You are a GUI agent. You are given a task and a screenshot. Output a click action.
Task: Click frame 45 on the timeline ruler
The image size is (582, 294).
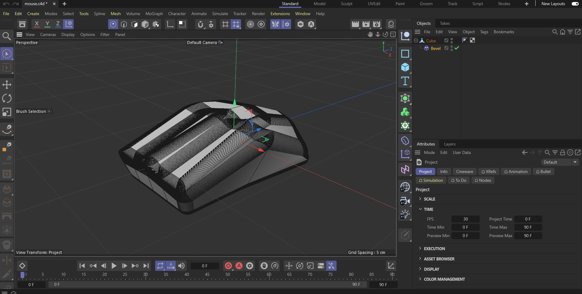point(207,274)
